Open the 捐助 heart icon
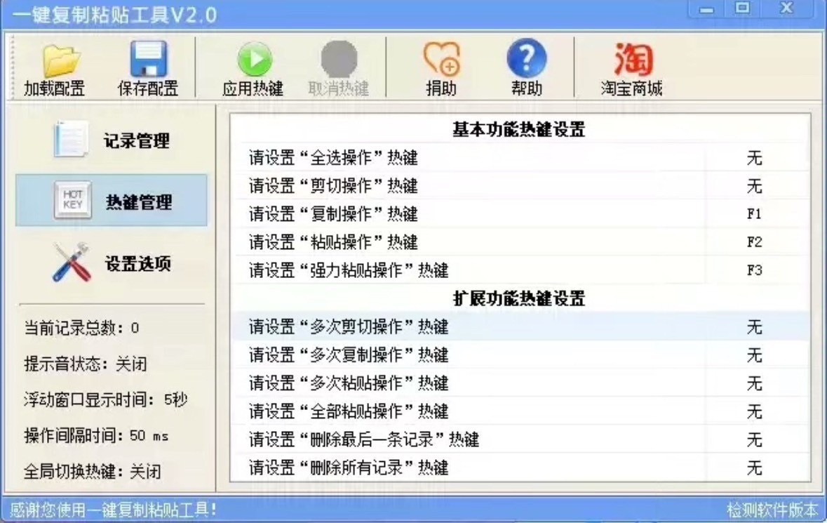 (x=442, y=59)
